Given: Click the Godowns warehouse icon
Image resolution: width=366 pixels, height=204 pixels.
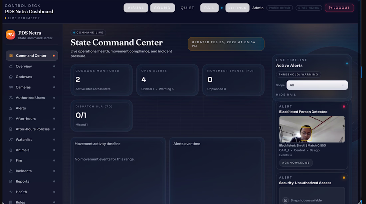Looking at the screenshot, I should [x=11, y=77].
